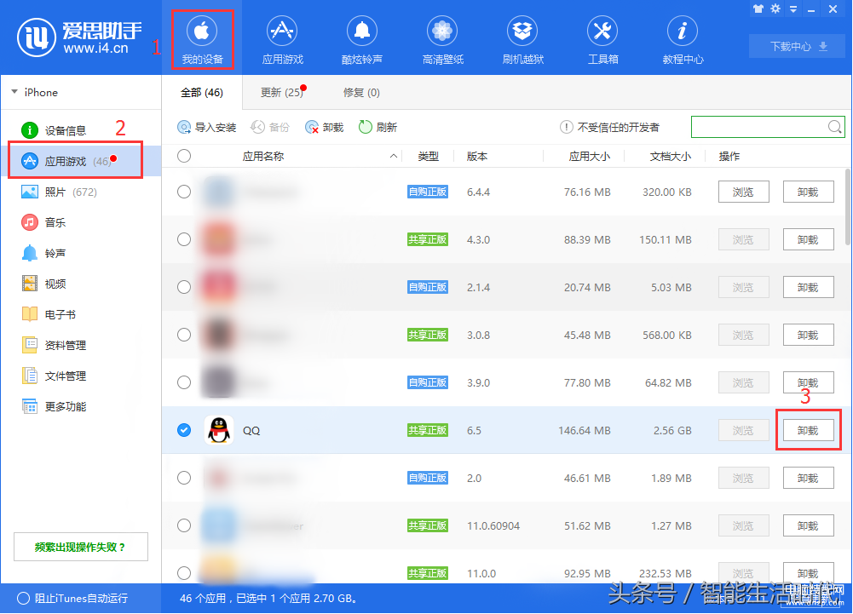The width and height of the screenshot is (853, 614).
Task: Open 文件管理 in the sidebar
Action: 54,376
